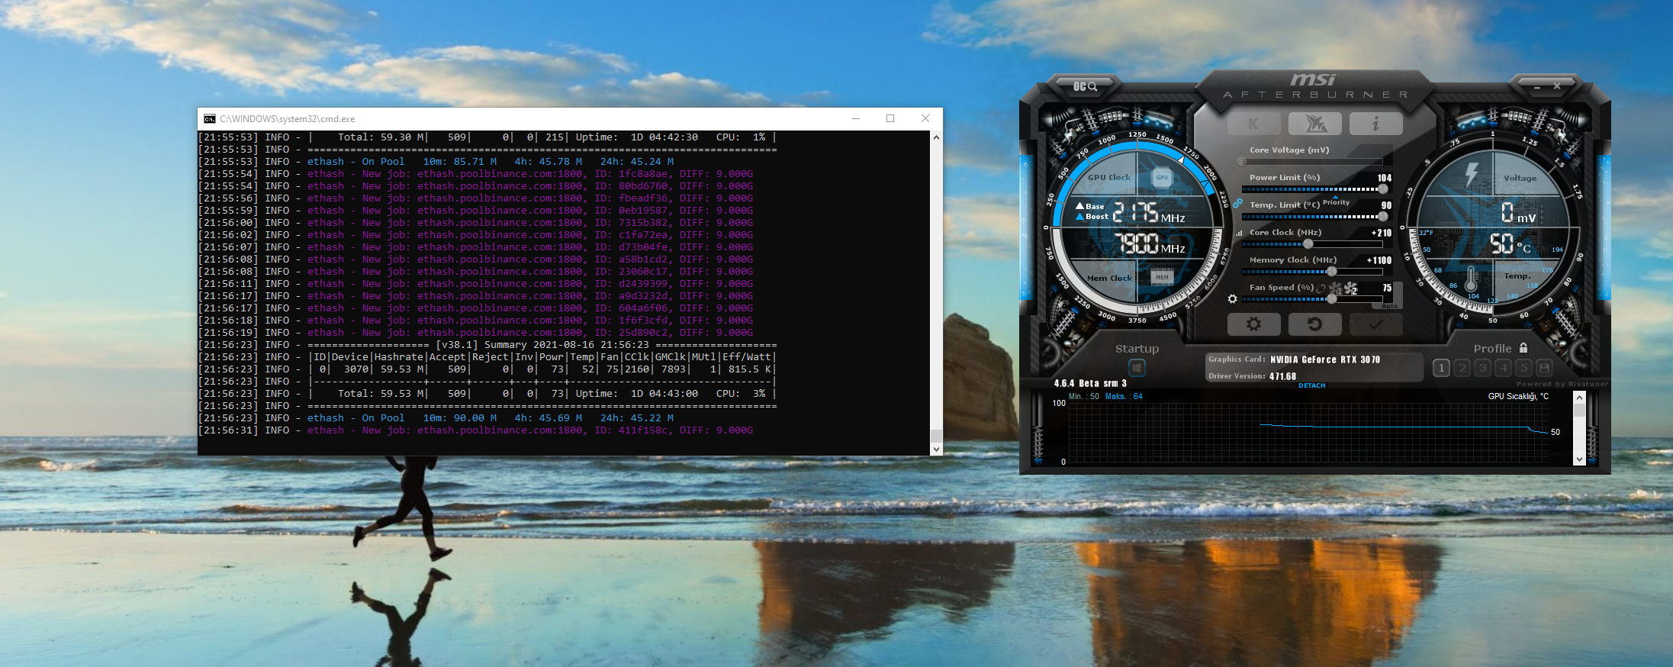Screen dimensions: 1673x667
Task: Click the Fan Speed slider handle
Action: click(1332, 299)
